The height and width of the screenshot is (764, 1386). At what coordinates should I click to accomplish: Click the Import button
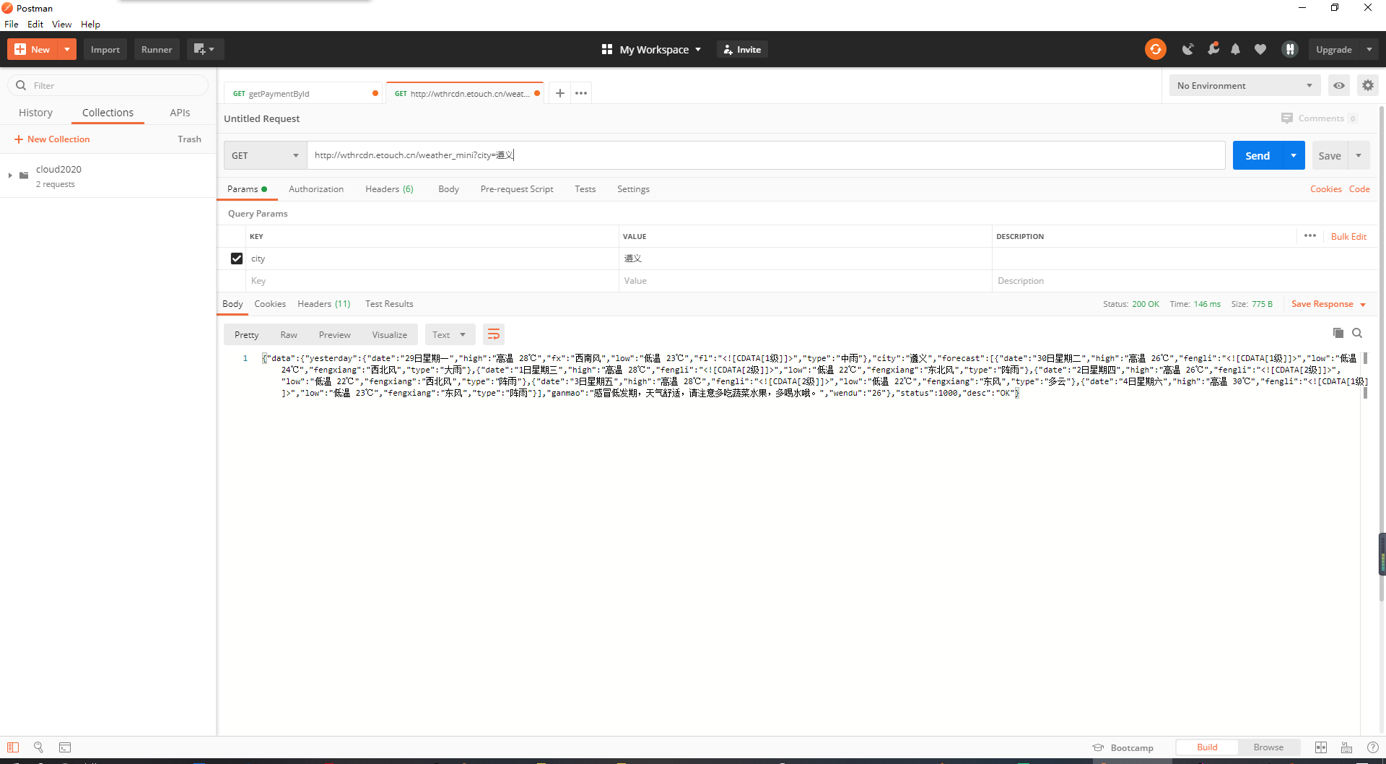coord(105,49)
